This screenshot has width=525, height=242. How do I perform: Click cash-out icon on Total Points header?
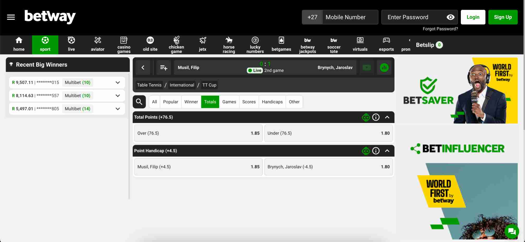click(x=366, y=117)
